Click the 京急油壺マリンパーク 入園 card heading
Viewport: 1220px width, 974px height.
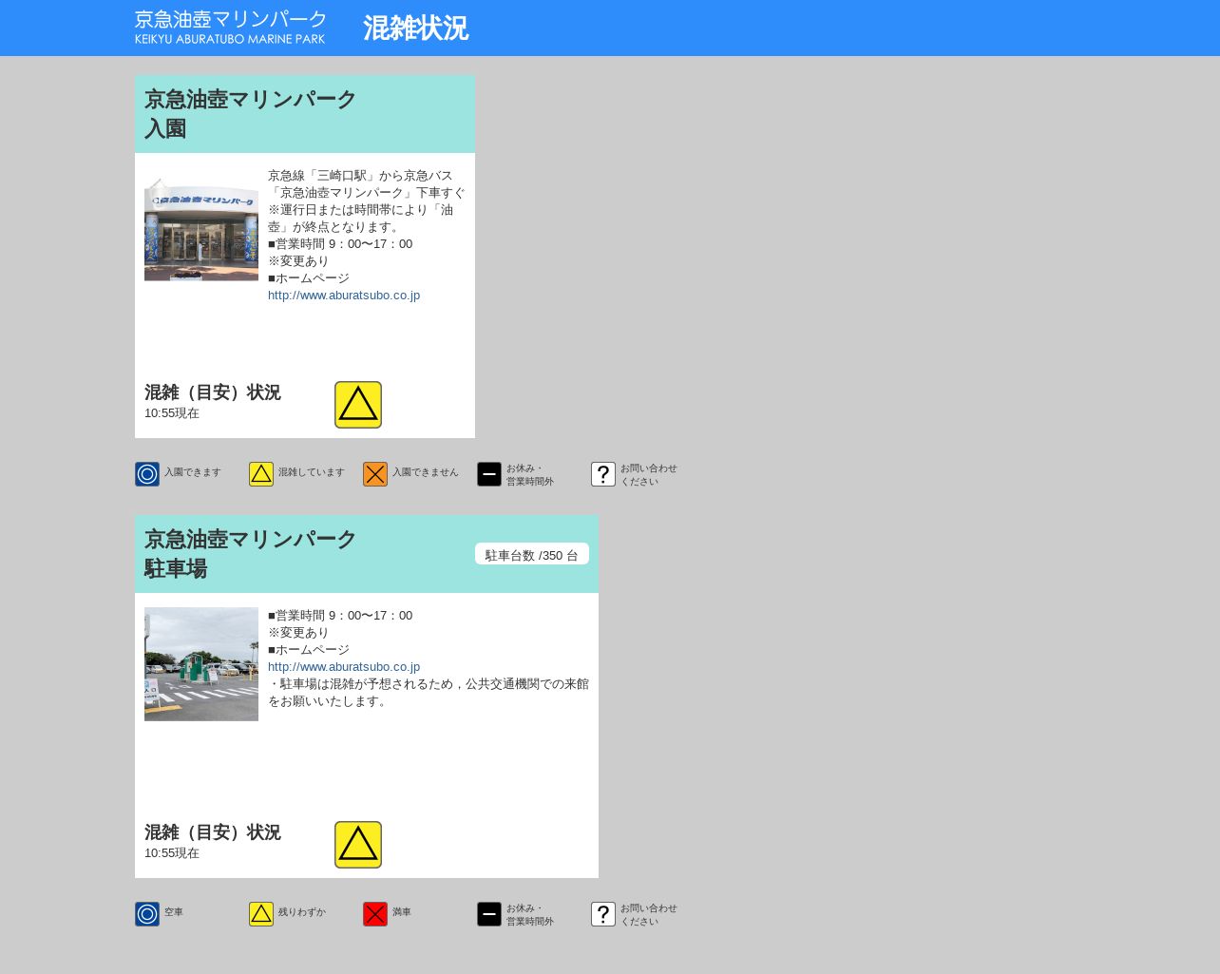click(x=250, y=114)
